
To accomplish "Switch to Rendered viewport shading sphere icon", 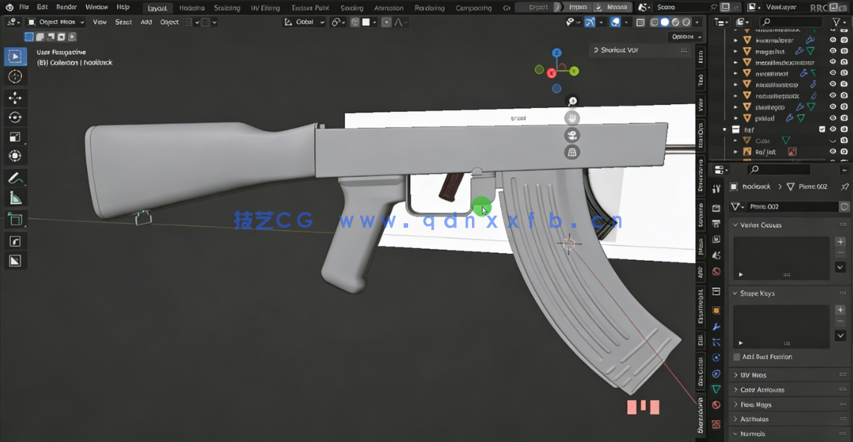I will pyautogui.click(x=685, y=22).
